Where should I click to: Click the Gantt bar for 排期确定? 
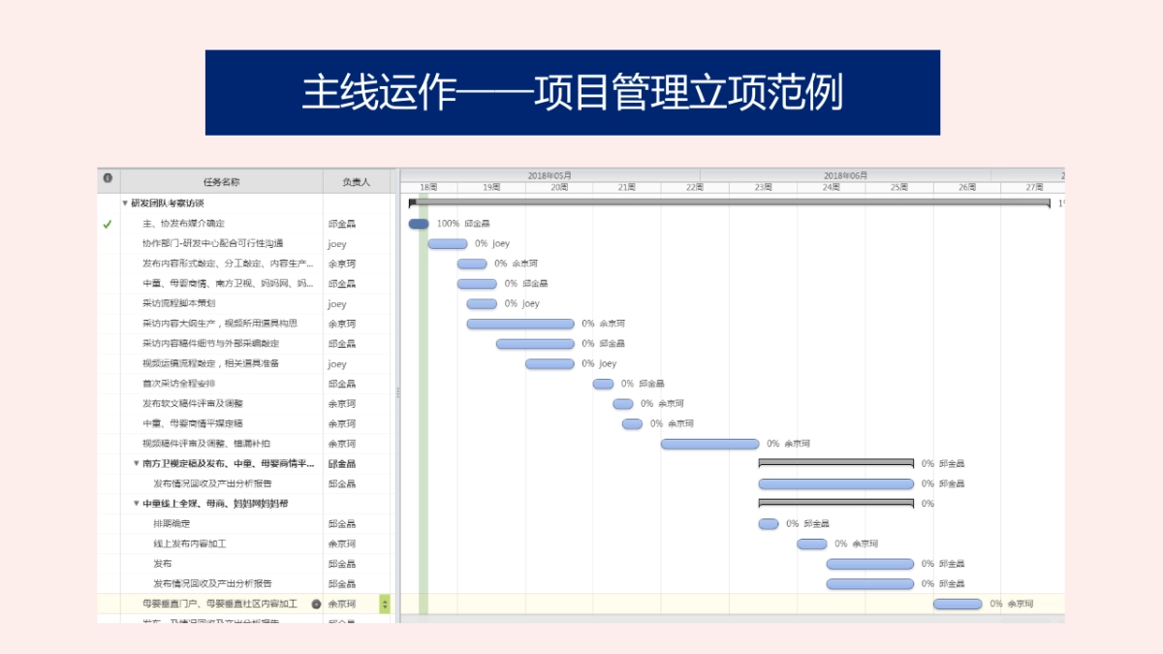768,524
